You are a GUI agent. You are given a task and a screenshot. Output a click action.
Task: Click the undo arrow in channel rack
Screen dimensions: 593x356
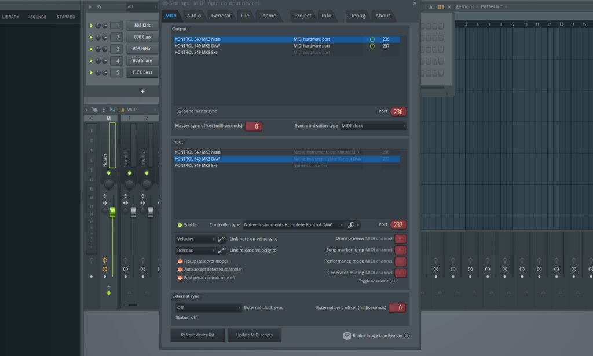tap(98, 7)
